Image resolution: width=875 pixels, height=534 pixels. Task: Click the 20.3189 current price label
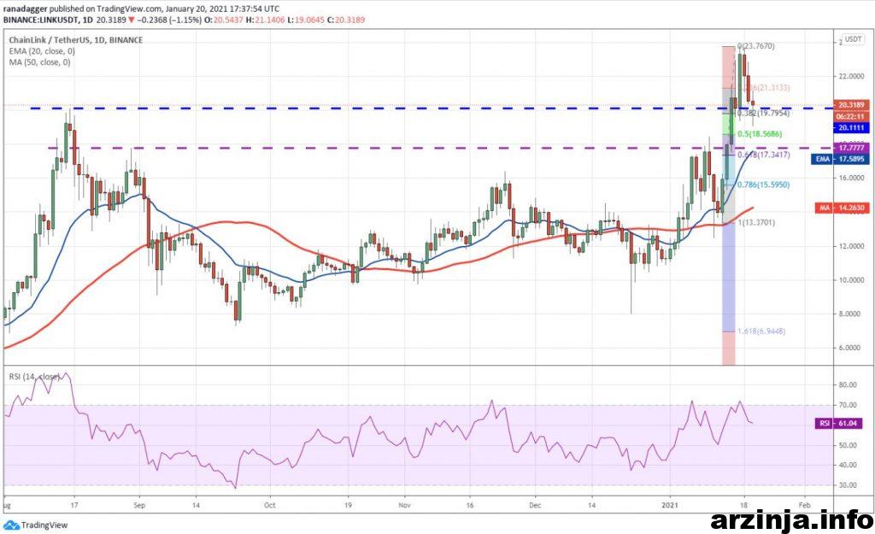[x=851, y=105]
